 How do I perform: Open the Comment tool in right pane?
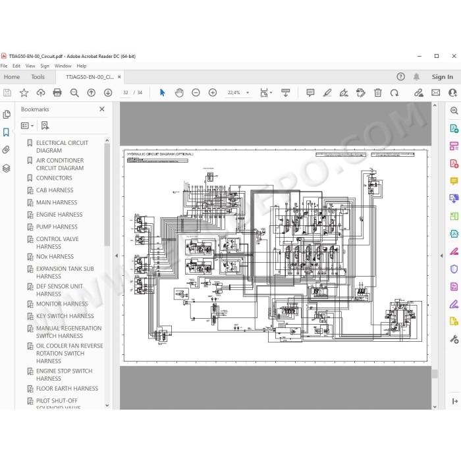point(454,180)
